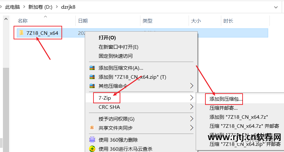
Task: Click the 360 木马云查杀 green icon
Action: [x=92, y=149]
